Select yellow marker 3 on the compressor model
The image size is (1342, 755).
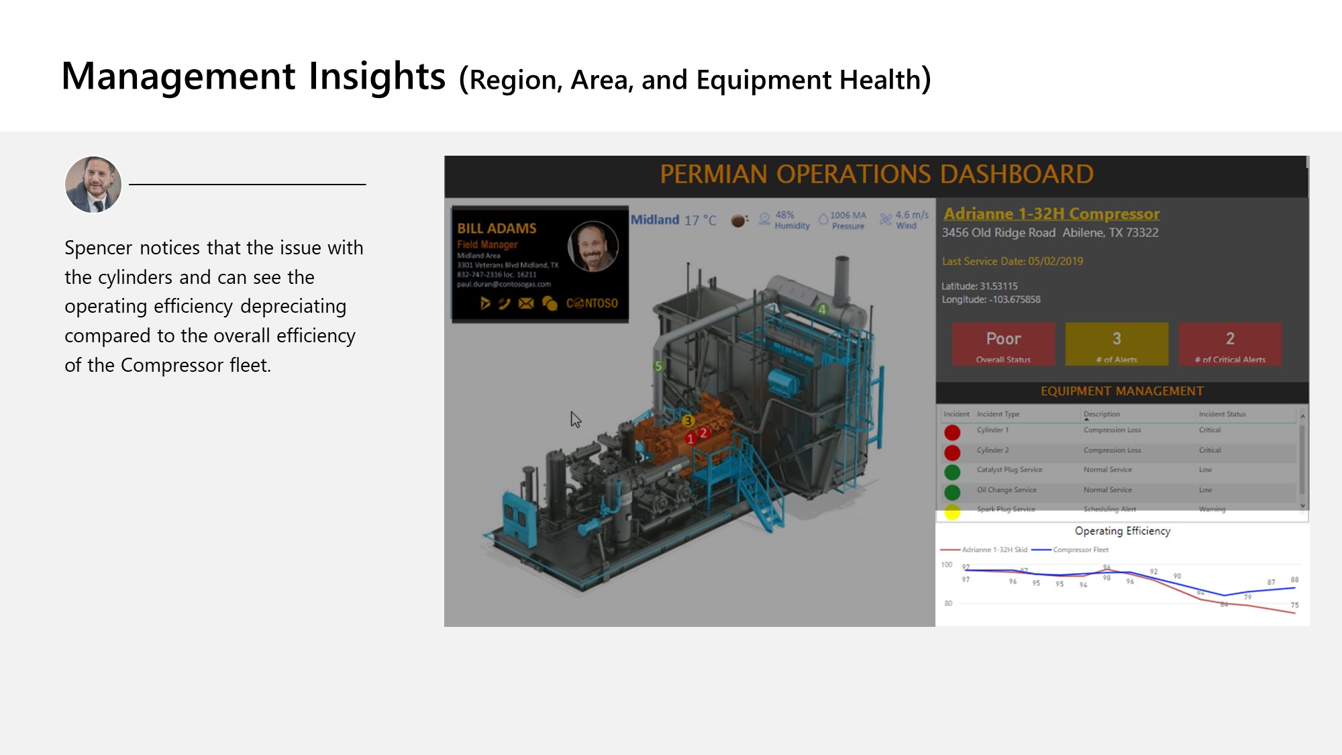[x=688, y=421]
